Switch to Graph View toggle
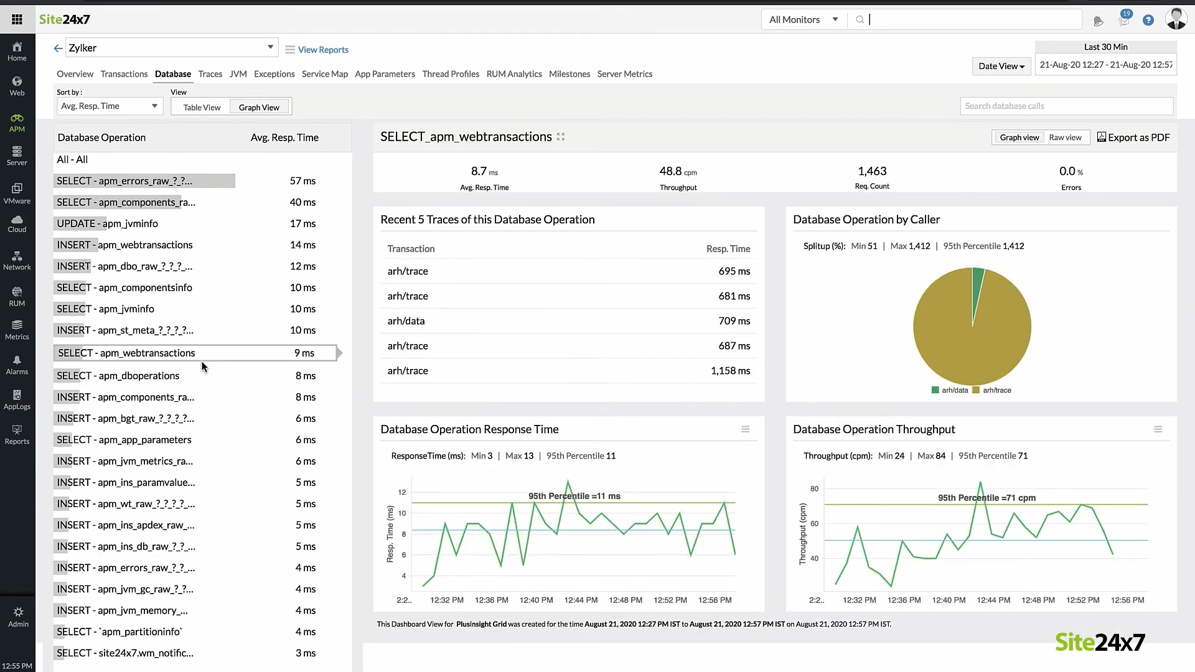 pyautogui.click(x=259, y=107)
